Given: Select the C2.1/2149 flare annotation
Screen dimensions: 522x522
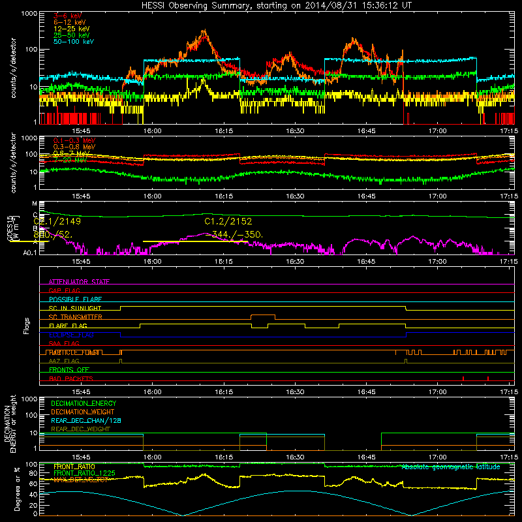Looking at the screenshot, I should point(57,221).
